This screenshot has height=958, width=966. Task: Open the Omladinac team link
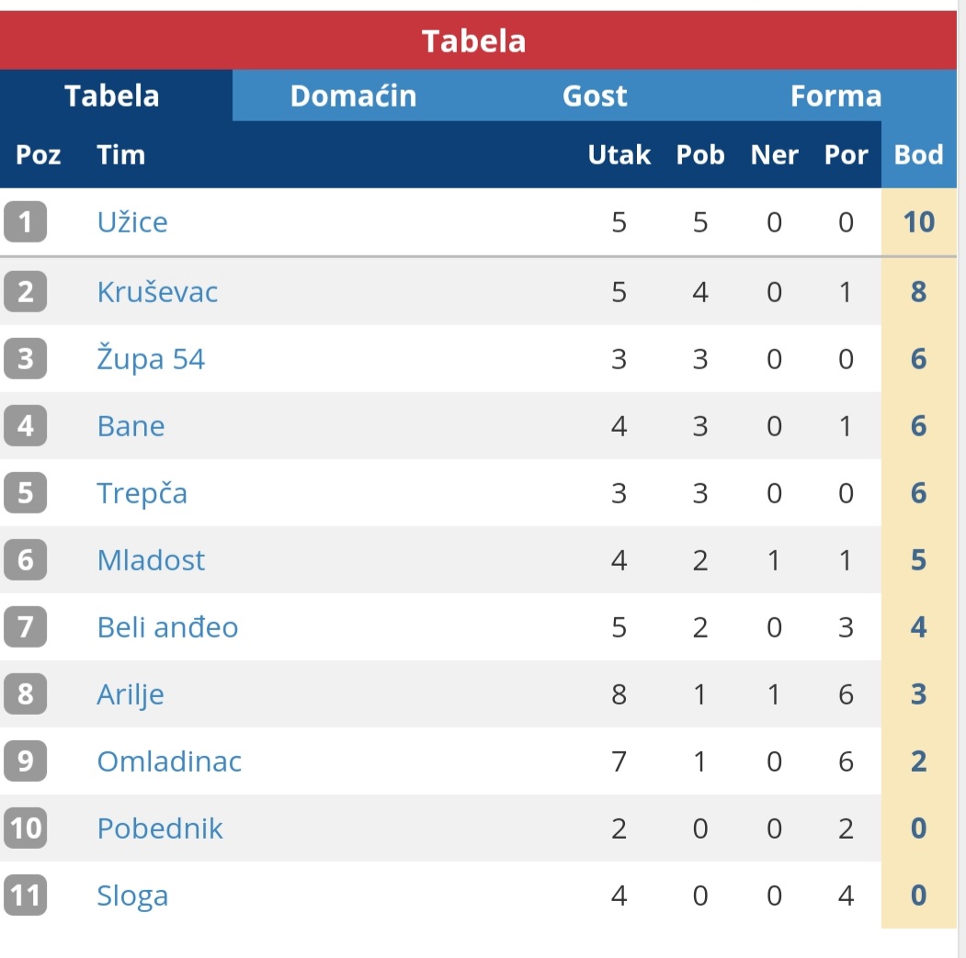pos(169,761)
